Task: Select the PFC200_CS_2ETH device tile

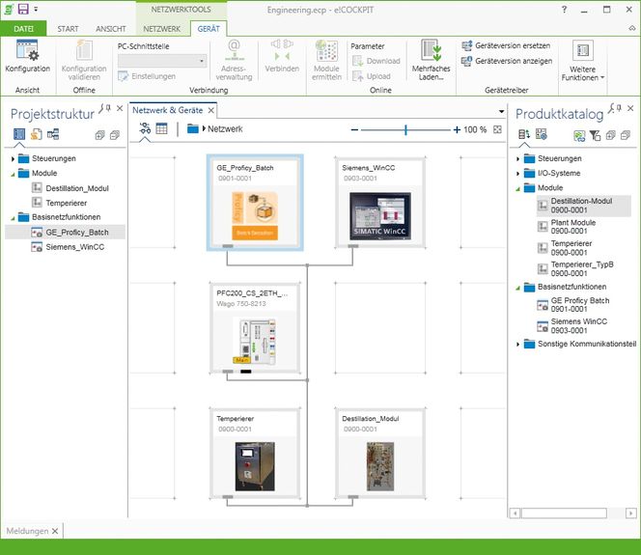Action: (x=255, y=328)
